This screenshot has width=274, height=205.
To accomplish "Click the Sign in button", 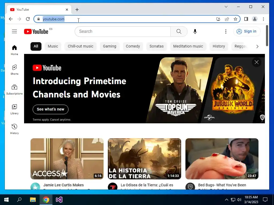I will coord(247,31).
